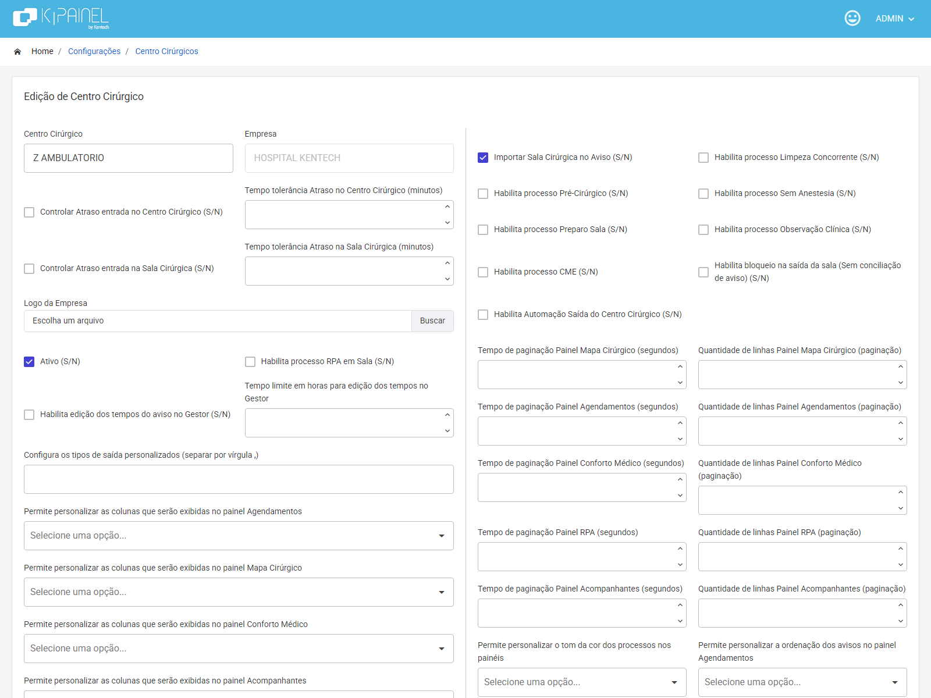Increase Tempo tolerância Atraso no Centro Cirúrgico value
The image size is (931, 698).
pyautogui.click(x=447, y=207)
